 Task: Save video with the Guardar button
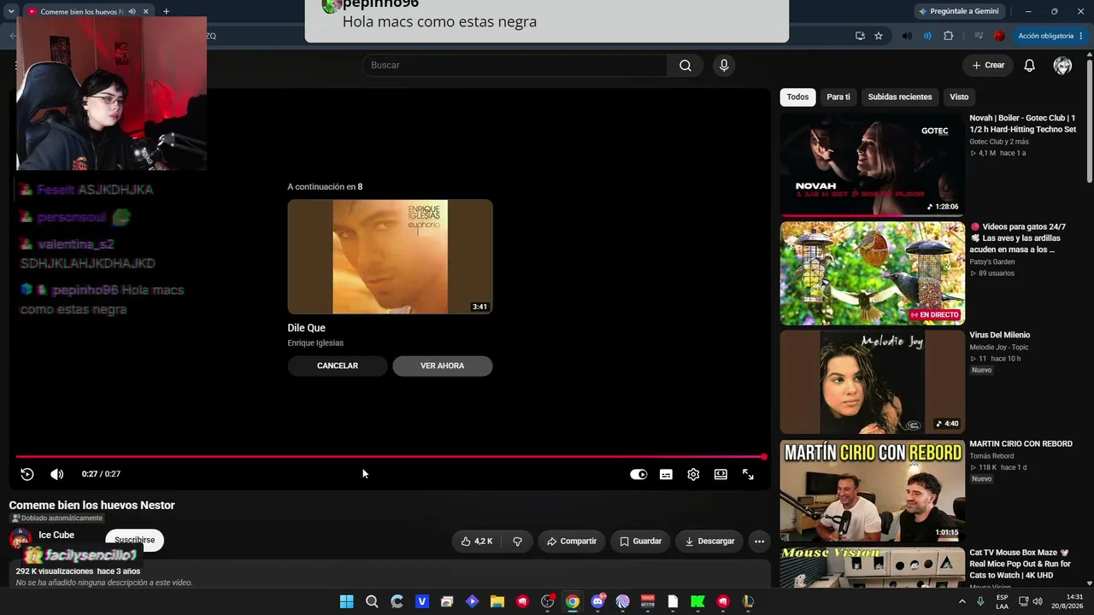(640, 542)
